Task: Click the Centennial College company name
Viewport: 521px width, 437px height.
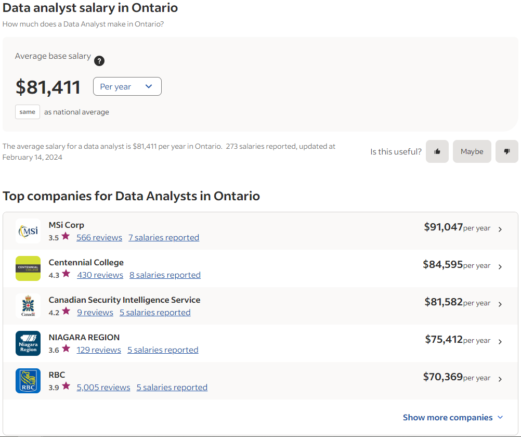Action: tap(86, 262)
